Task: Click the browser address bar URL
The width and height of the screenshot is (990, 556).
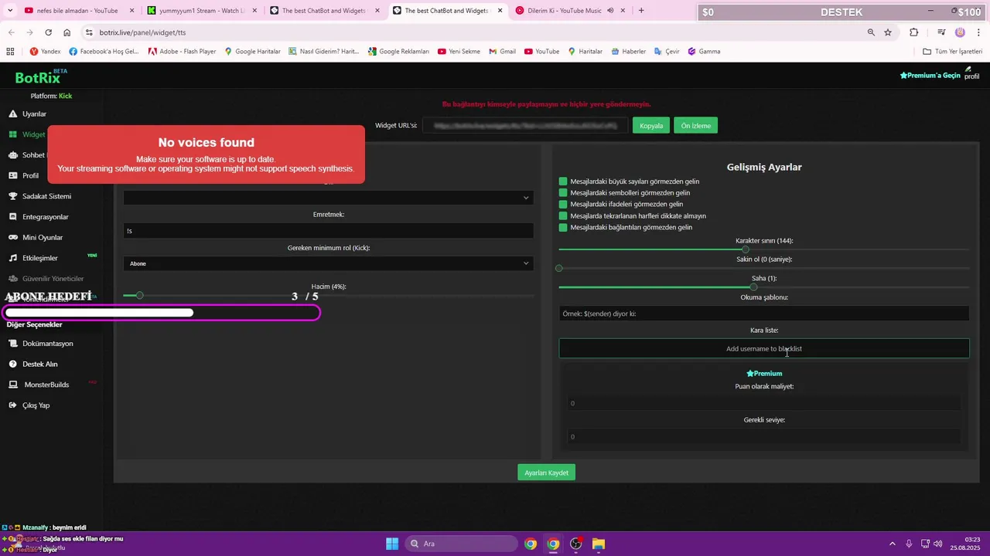Action: [142, 32]
